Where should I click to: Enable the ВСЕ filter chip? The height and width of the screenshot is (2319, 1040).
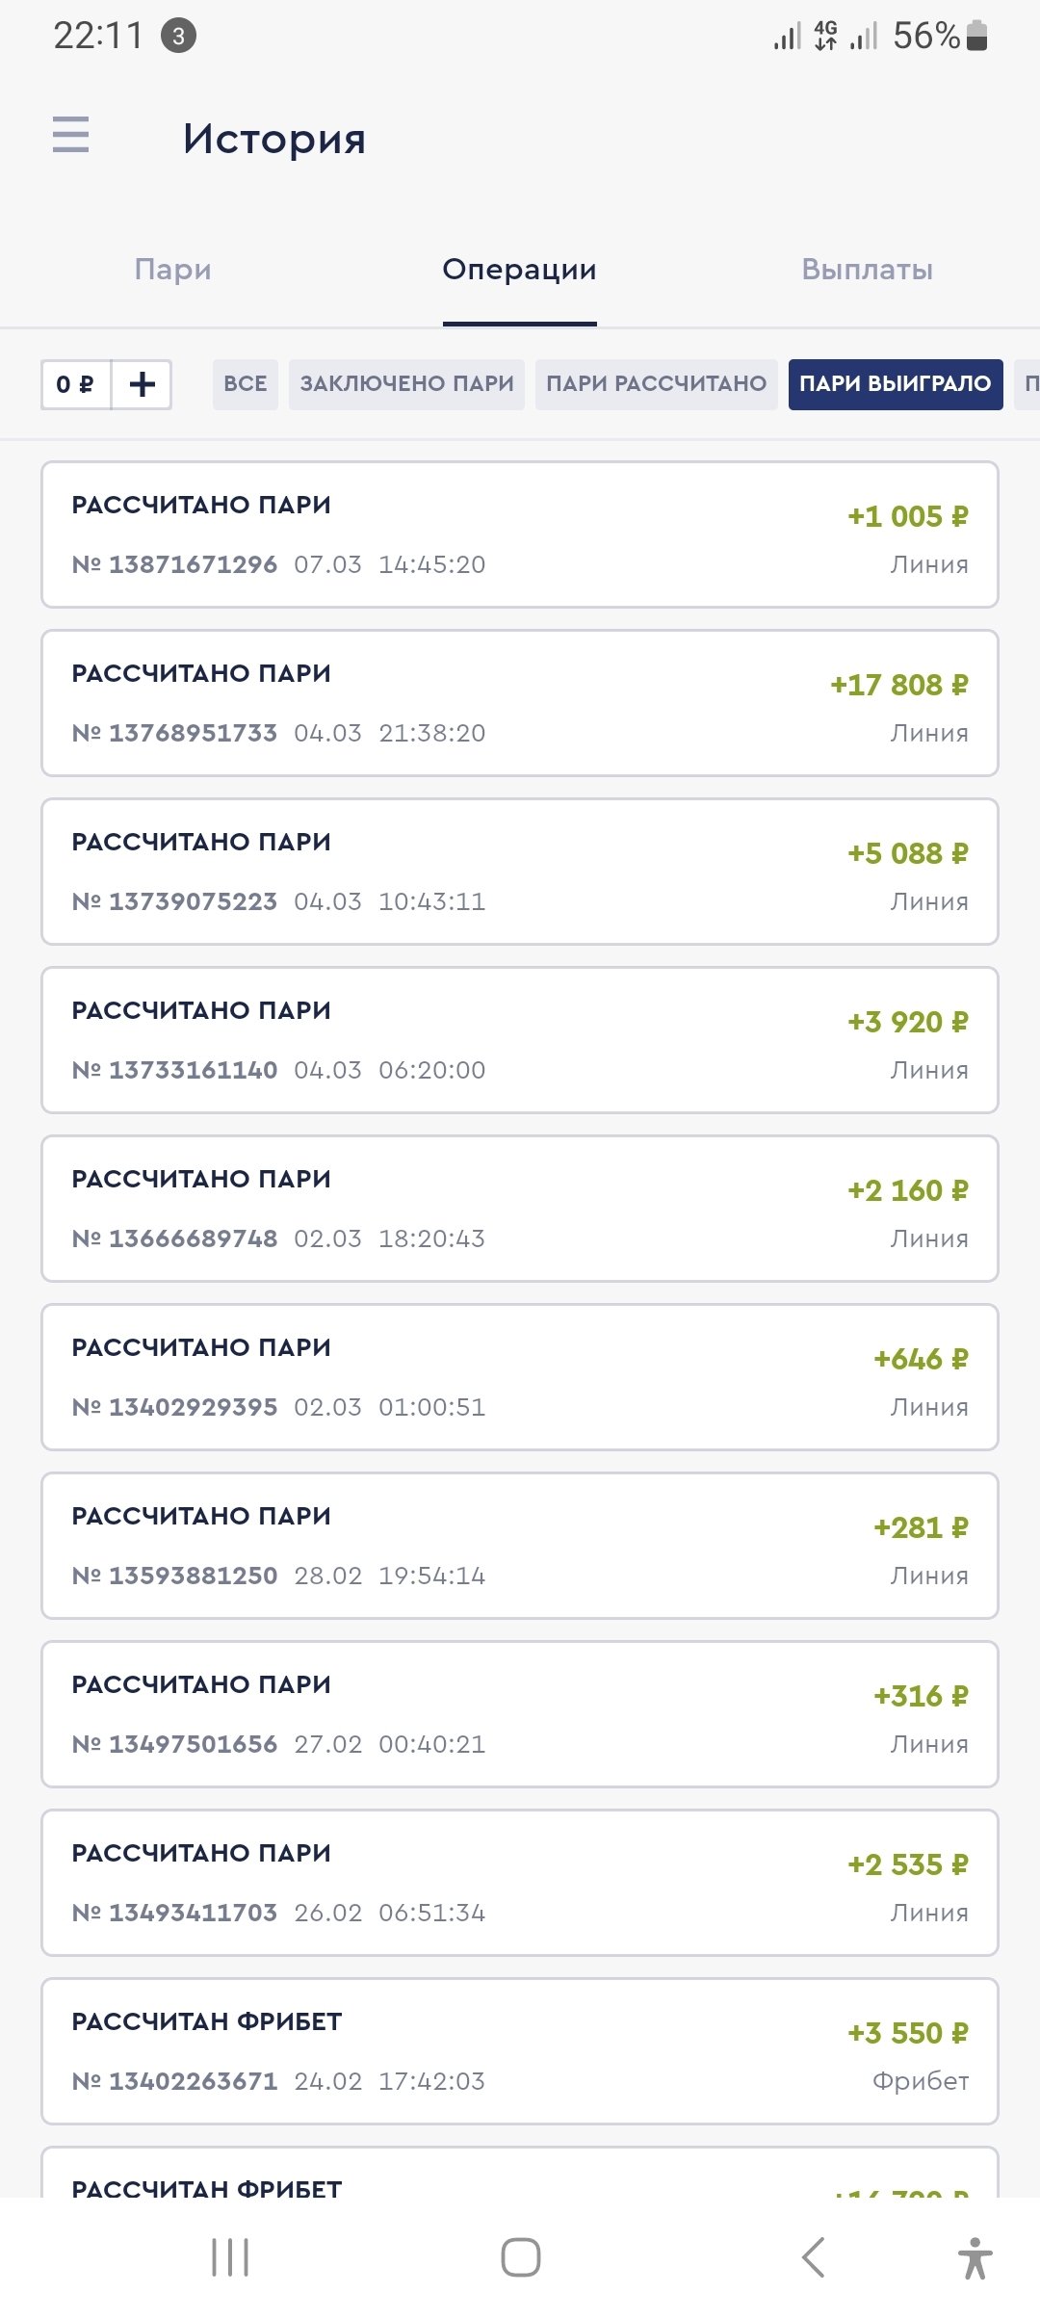click(246, 384)
